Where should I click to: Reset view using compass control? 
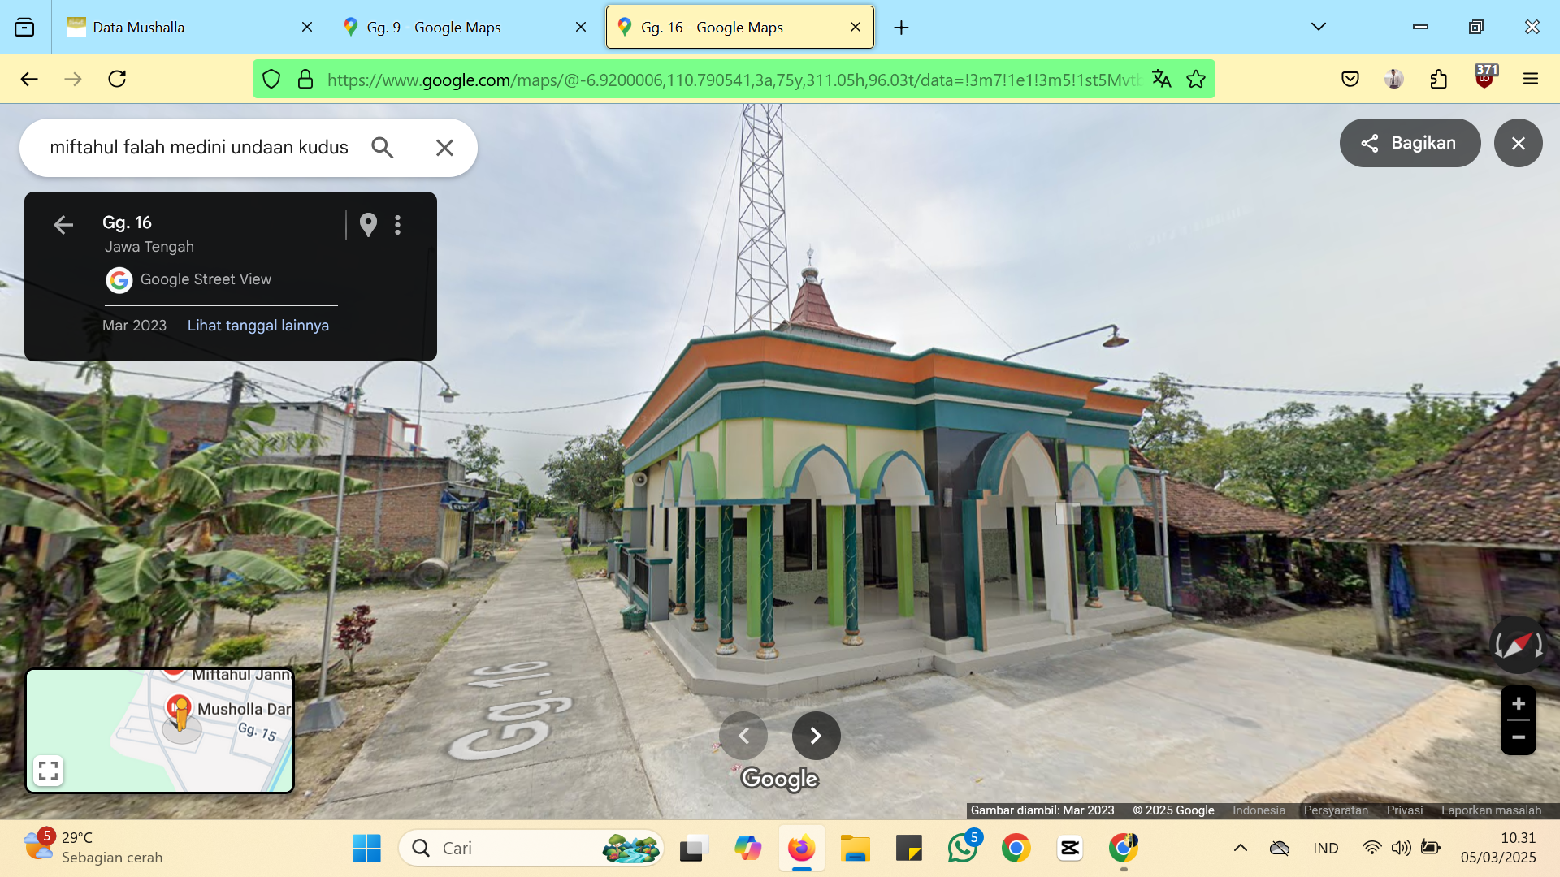1519,645
